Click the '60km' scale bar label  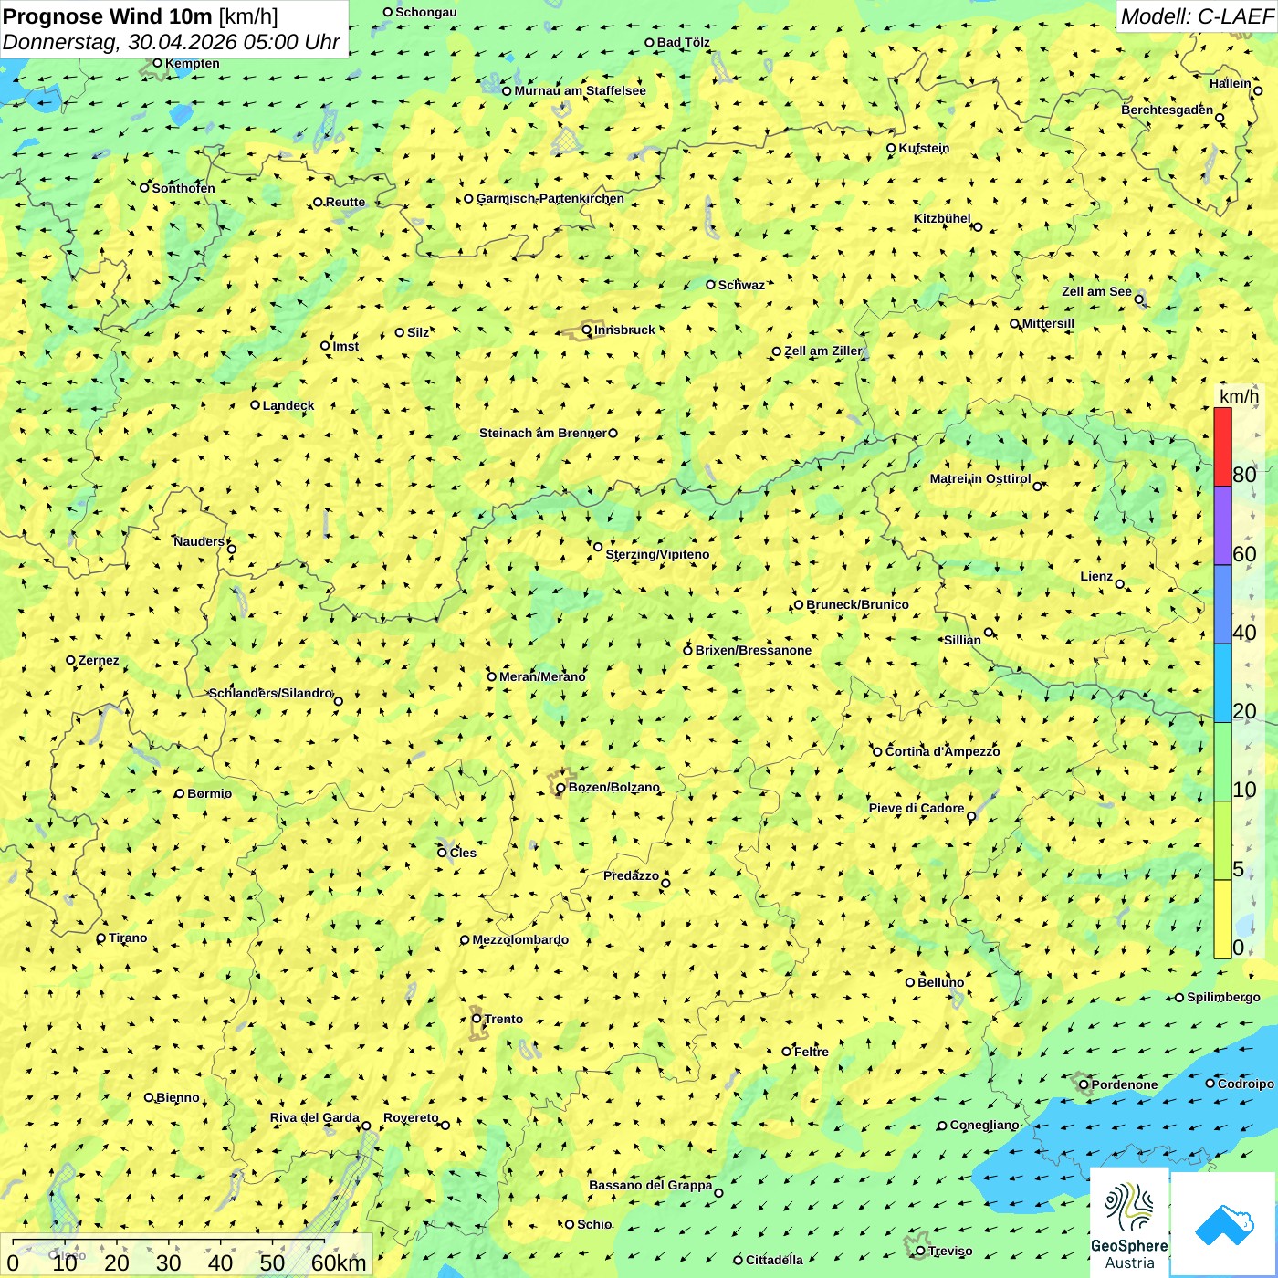point(339,1262)
